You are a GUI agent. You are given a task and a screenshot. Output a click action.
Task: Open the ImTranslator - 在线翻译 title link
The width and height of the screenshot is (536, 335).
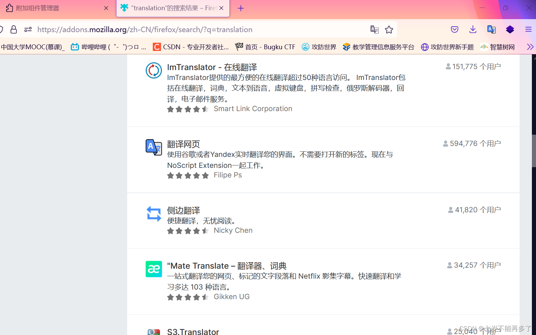[212, 67]
